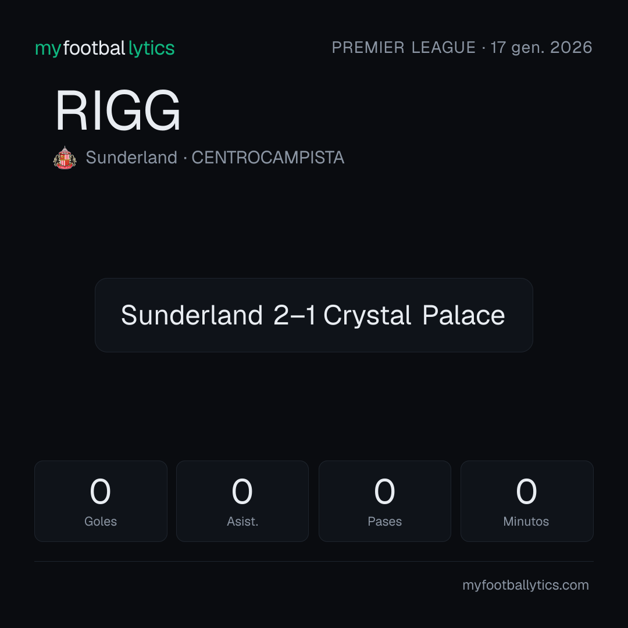This screenshot has height=628, width=628.
Task: Select the CENTROCAMPISTA position label
Action: point(267,158)
